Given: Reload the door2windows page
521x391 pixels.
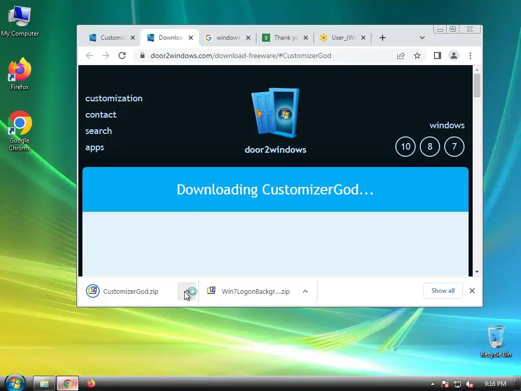Looking at the screenshot, I should [x=122, y=55].
